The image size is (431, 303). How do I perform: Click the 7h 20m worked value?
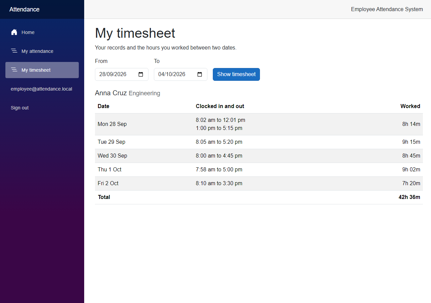pos(411,183)
